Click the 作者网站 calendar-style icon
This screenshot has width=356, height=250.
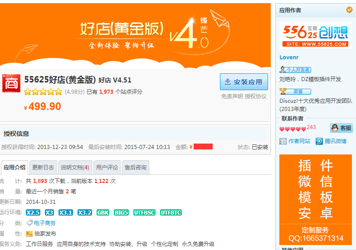(283, 141)
